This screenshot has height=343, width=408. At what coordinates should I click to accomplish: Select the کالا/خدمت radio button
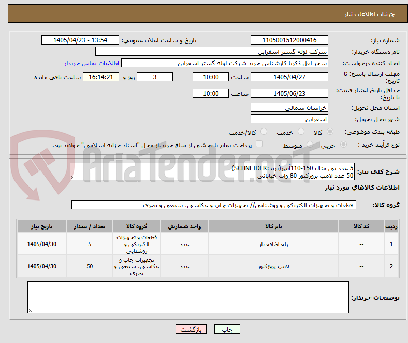point(264,132)
